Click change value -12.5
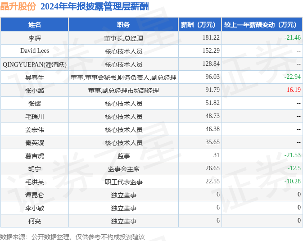This screenshot has width=303, height=241. (x=294, y=168)
